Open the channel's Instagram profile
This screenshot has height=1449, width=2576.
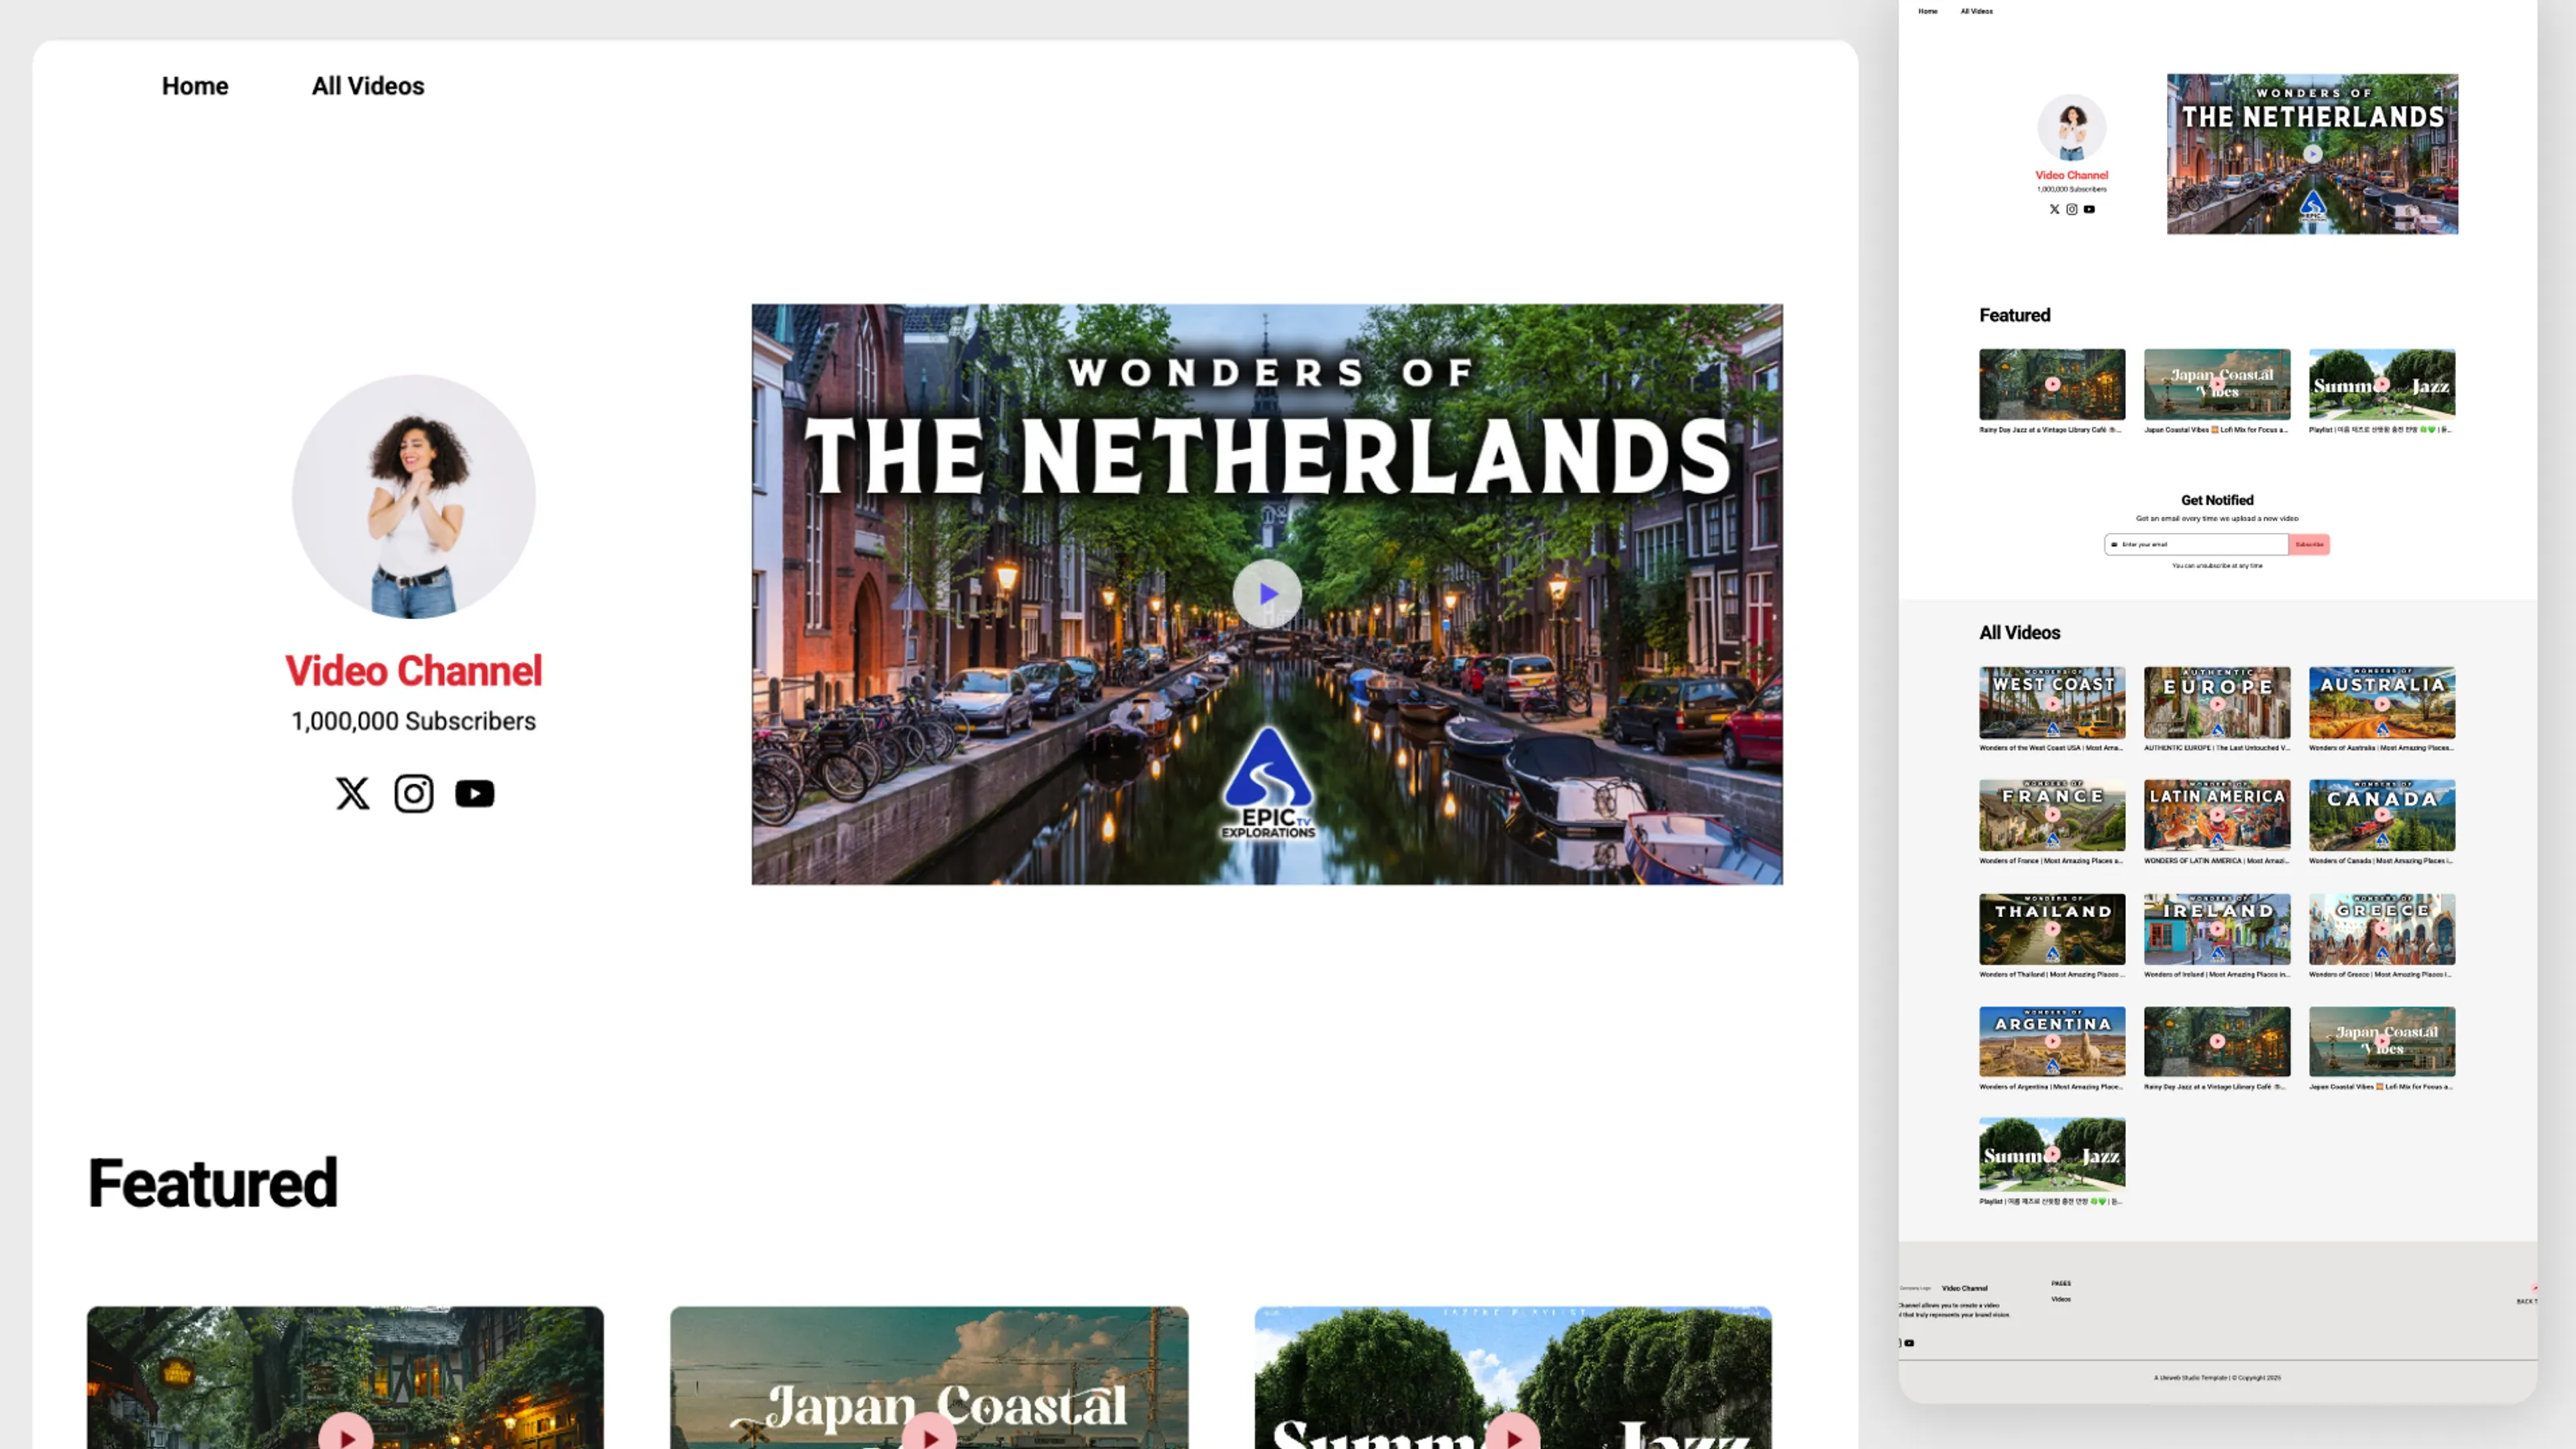click(x=414, y=793)
